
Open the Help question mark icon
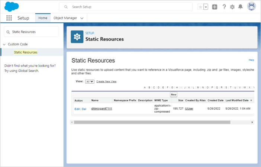[x=224, y=7]
